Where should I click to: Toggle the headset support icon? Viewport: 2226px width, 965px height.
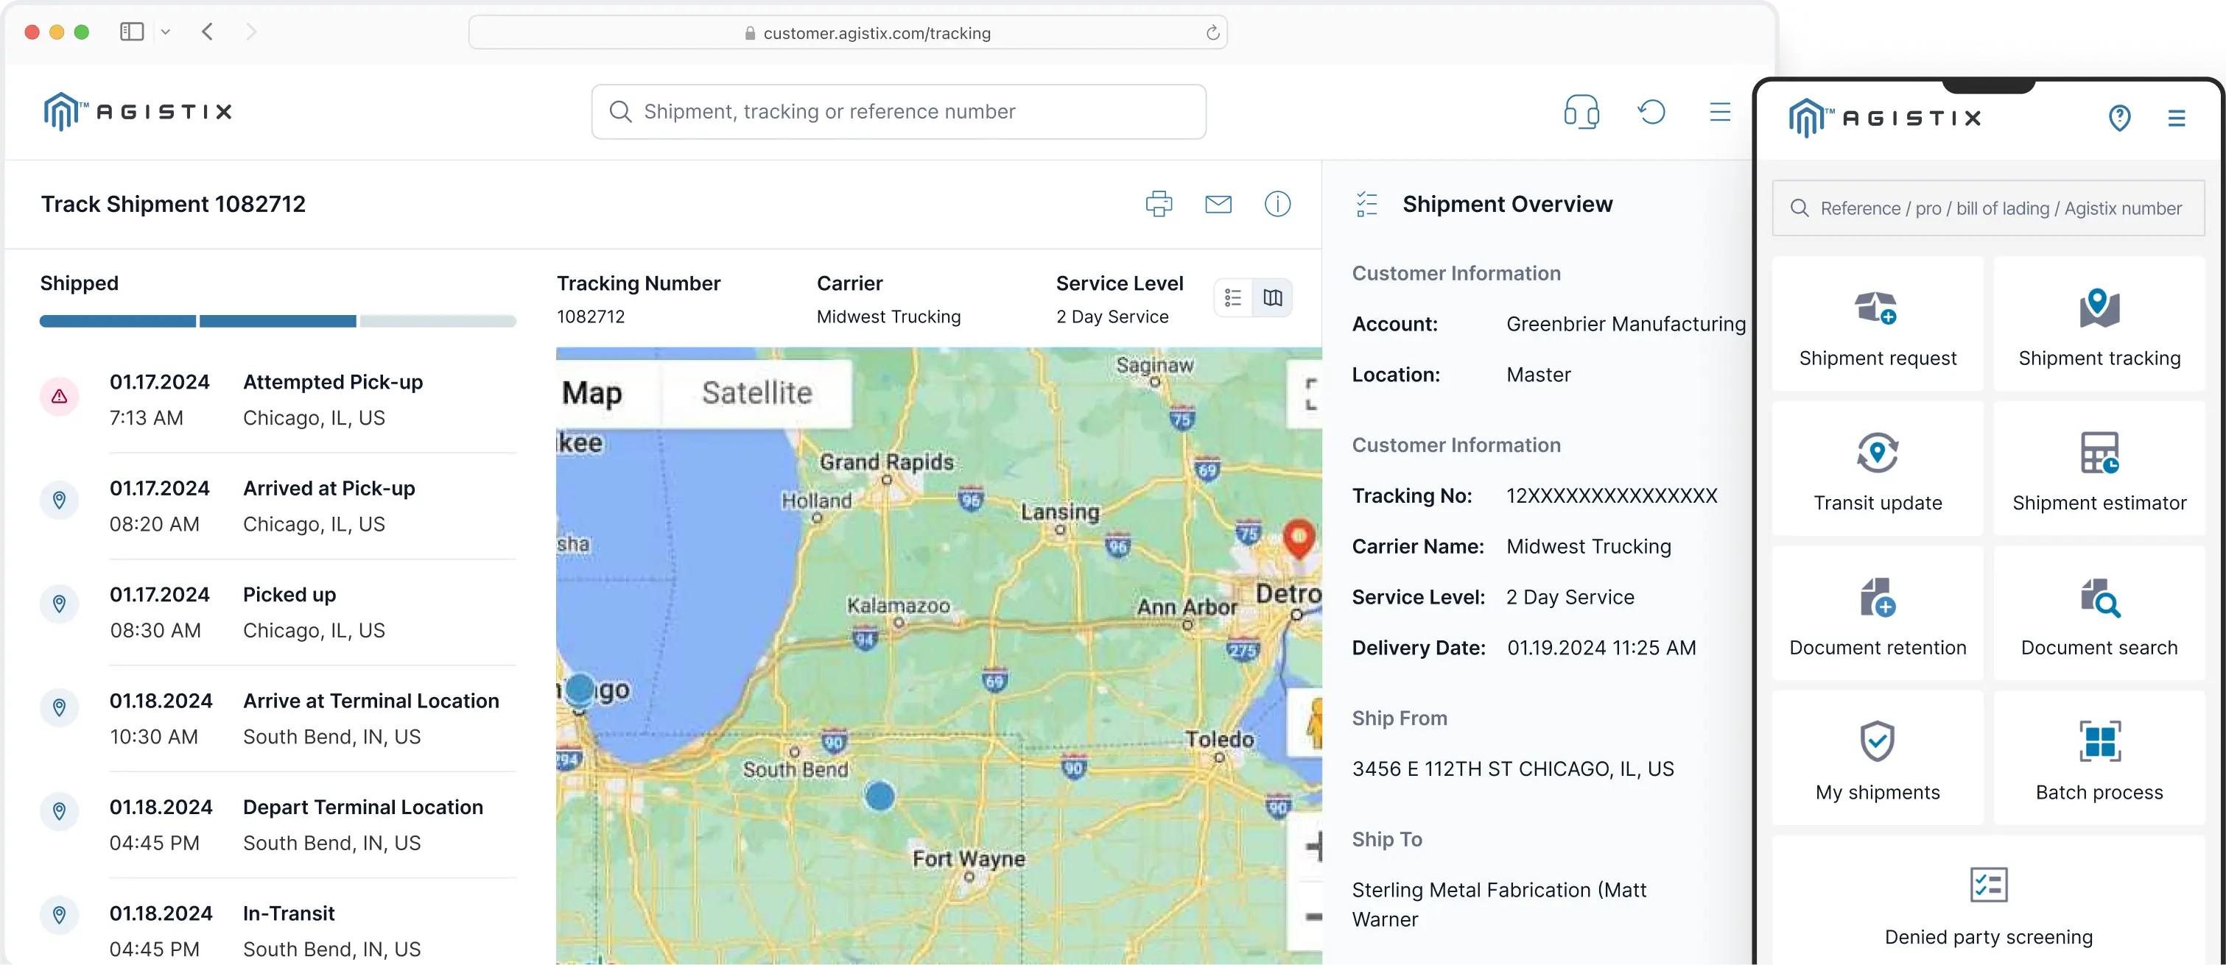[x=1580, y=110]
